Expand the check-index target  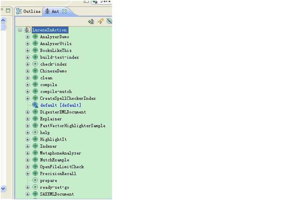27,64
